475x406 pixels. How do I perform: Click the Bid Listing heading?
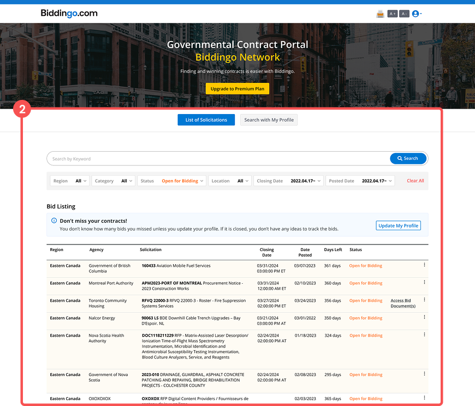pyautogui.click(x=61, y=206)
